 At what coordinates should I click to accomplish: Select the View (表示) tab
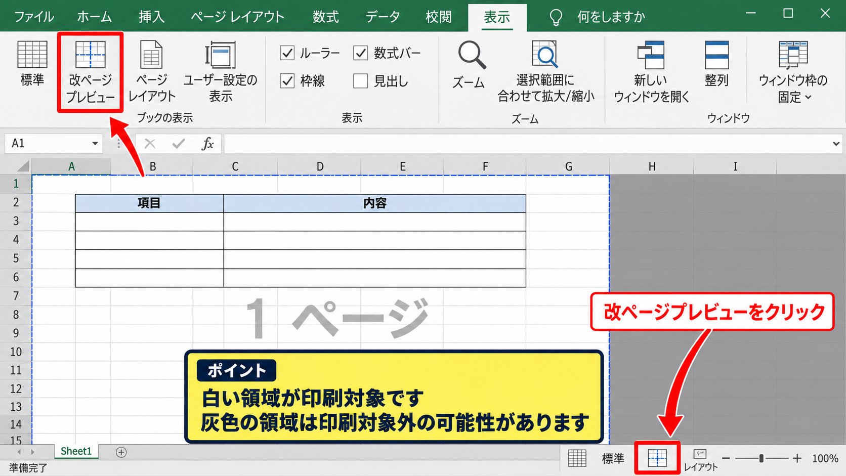(497, 17)
